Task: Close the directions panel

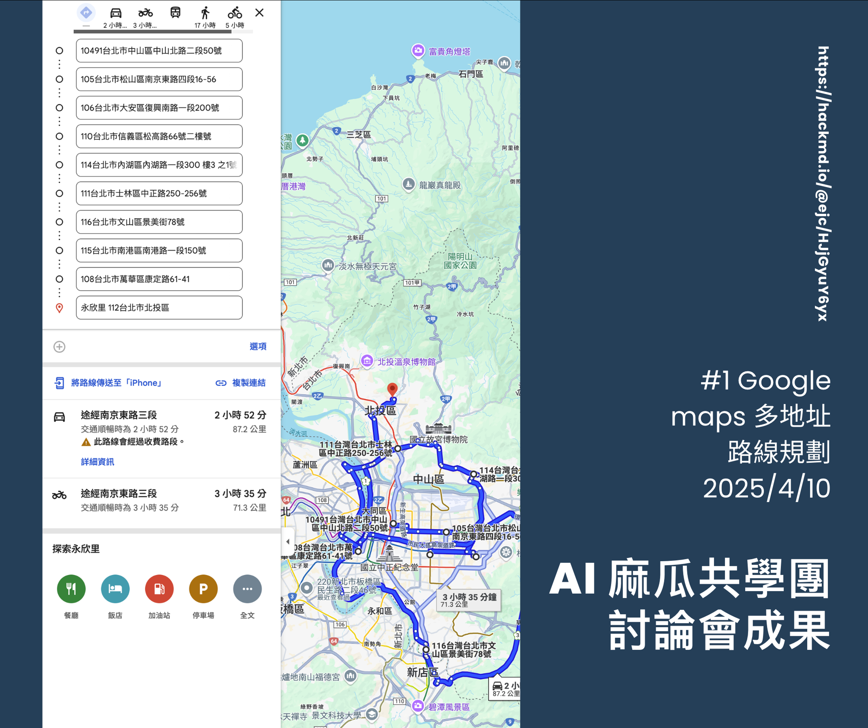Action: [x=260, y=13]
